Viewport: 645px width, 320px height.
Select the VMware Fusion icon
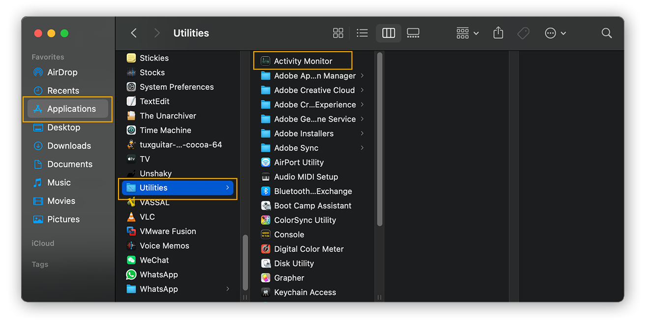coord(131,231)
